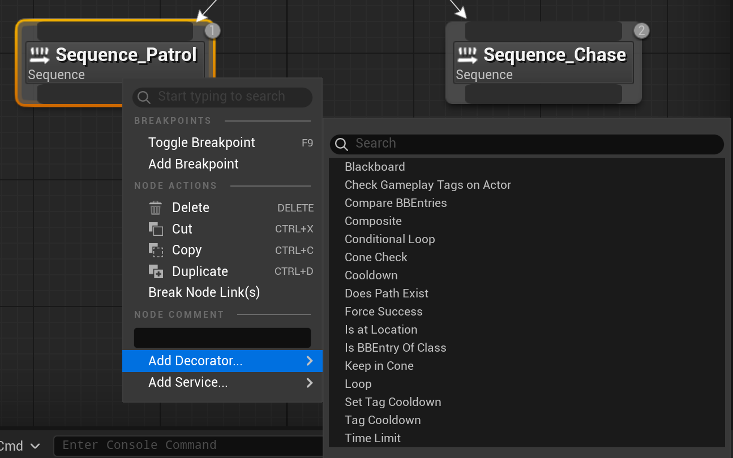This screenshot has width=733, height=458.
Task: Open the Add Decorator... menu entry
Action: (x=222, y=361)
